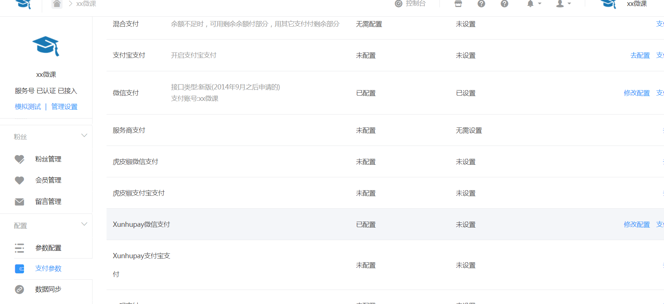Screen dimensions: 664x304
Task: Click the 已设置 status in 微信支付 row
Action: pyautogui.click(x=466, y=93)
